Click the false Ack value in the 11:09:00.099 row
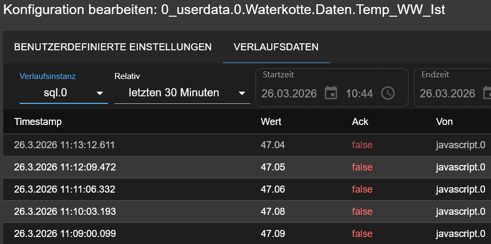The height and width of the screenshot is (244, 491). pos(362,234)
